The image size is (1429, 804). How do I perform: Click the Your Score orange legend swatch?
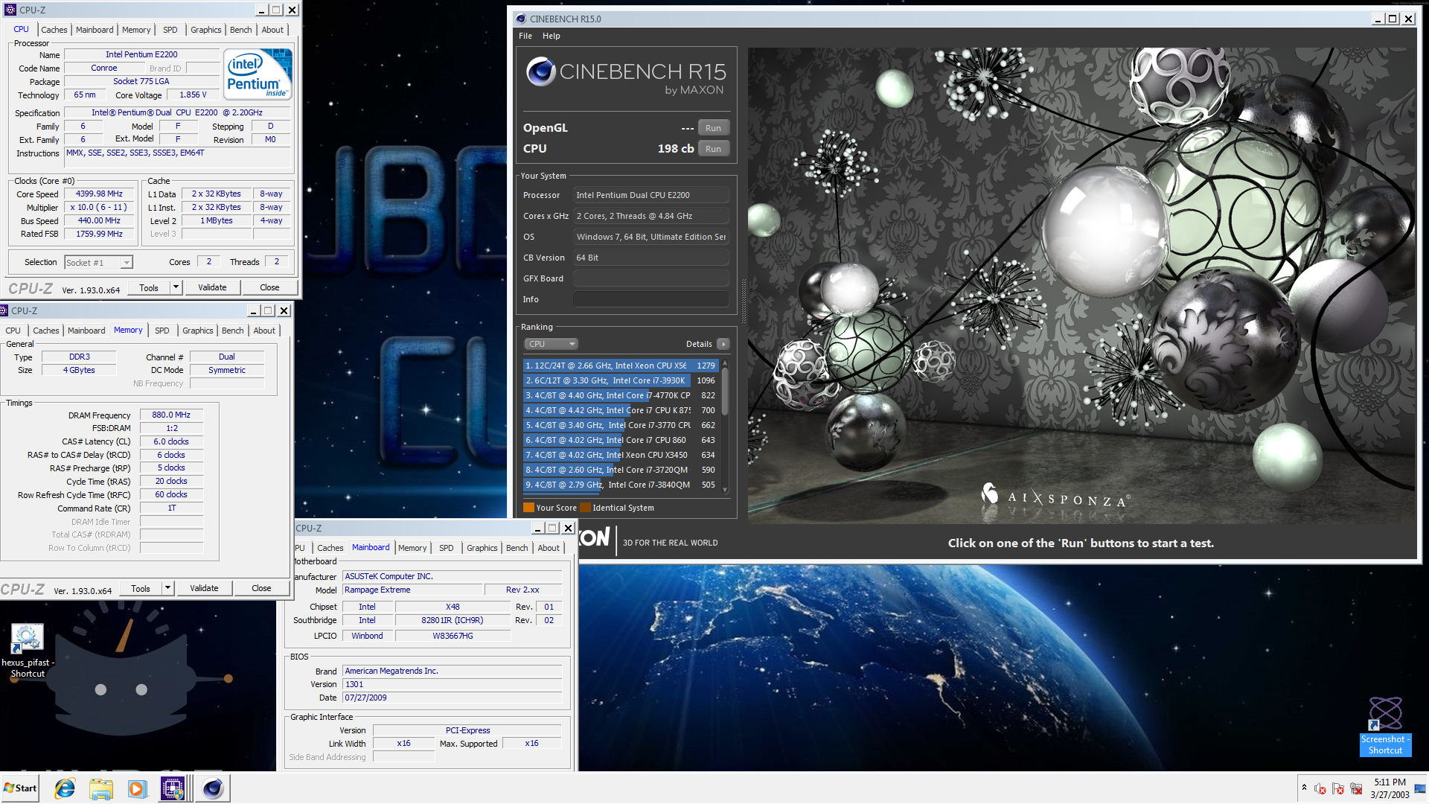528,508
